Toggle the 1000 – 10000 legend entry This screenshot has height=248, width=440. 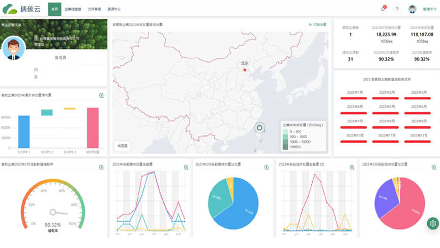(297, 142)
